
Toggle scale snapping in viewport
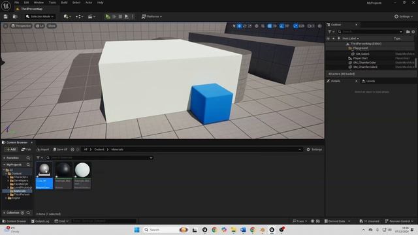tap(295, 26)
